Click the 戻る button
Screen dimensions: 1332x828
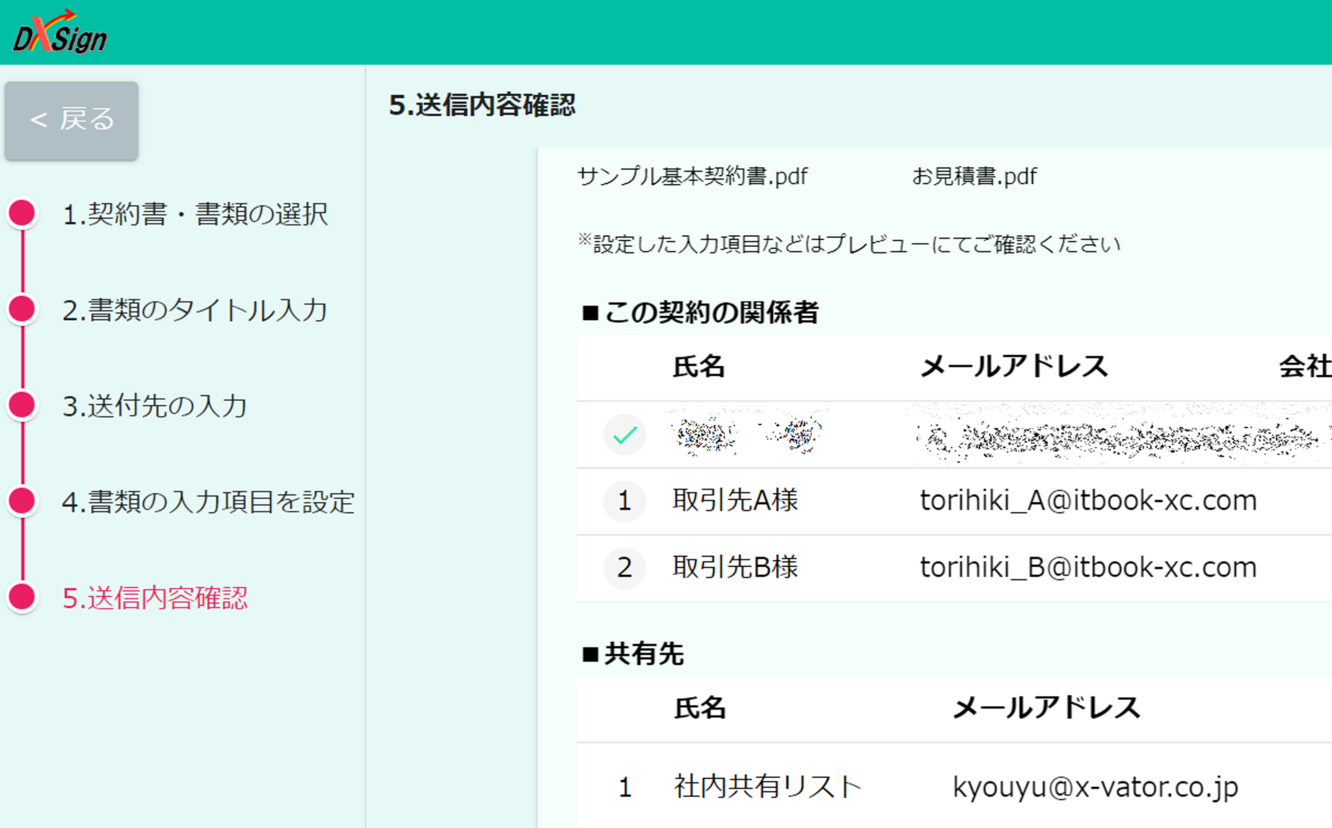(x=71, y=120)
